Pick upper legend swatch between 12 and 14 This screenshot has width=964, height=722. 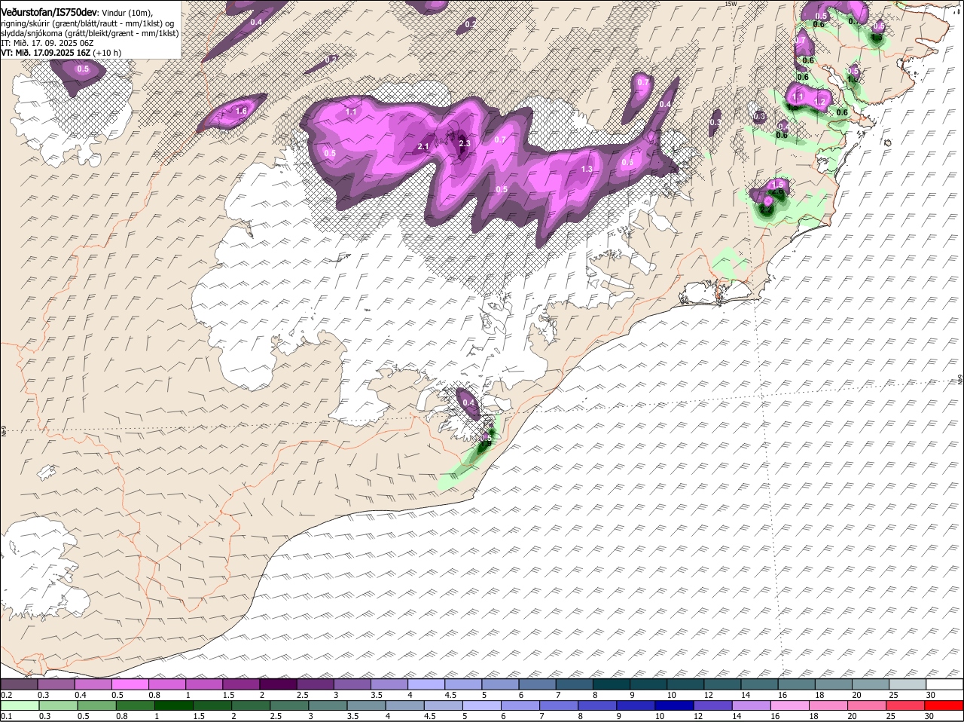[722, 684]
